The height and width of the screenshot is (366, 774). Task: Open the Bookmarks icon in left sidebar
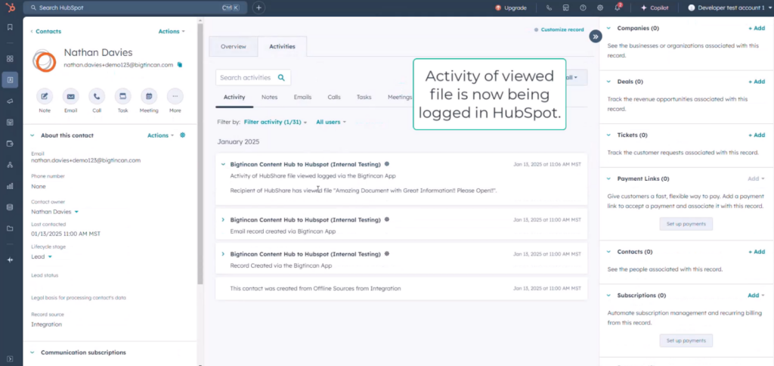coord(10,27)
